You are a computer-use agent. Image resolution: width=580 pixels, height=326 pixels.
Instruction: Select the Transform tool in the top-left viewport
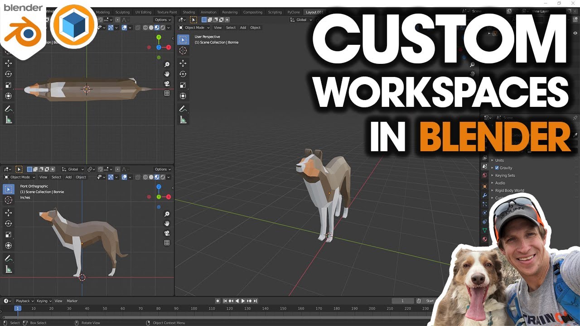(x=9, y=96)
